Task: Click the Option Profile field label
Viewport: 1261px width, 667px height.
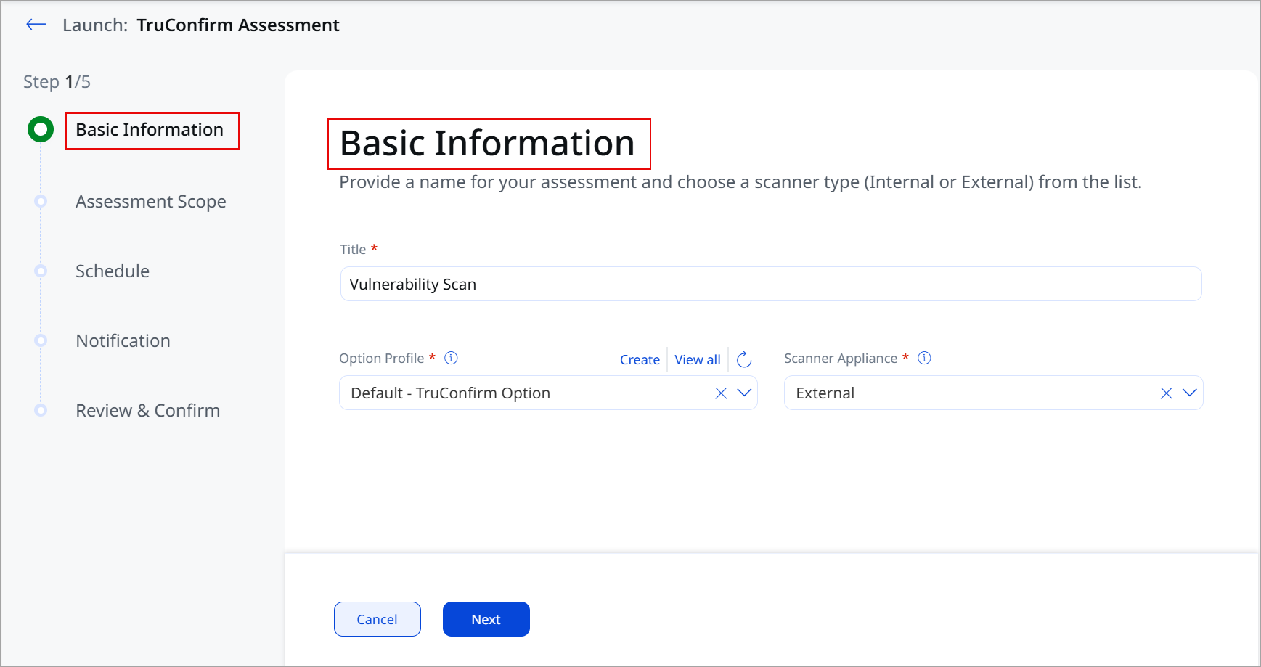Action: [382, 358]
